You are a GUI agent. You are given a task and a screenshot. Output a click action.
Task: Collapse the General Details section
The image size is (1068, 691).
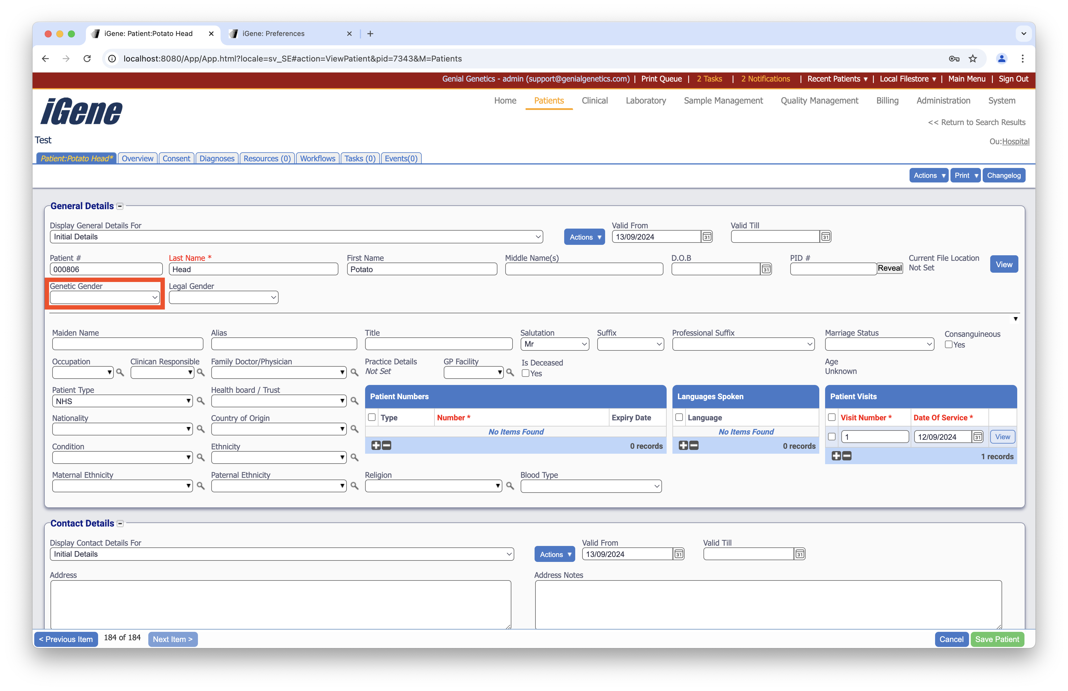tap(120, 206)
